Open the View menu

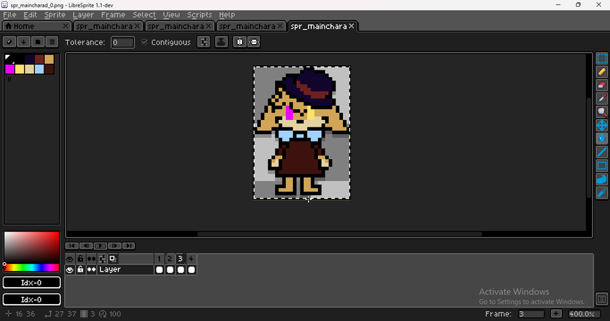pos(171,15)
